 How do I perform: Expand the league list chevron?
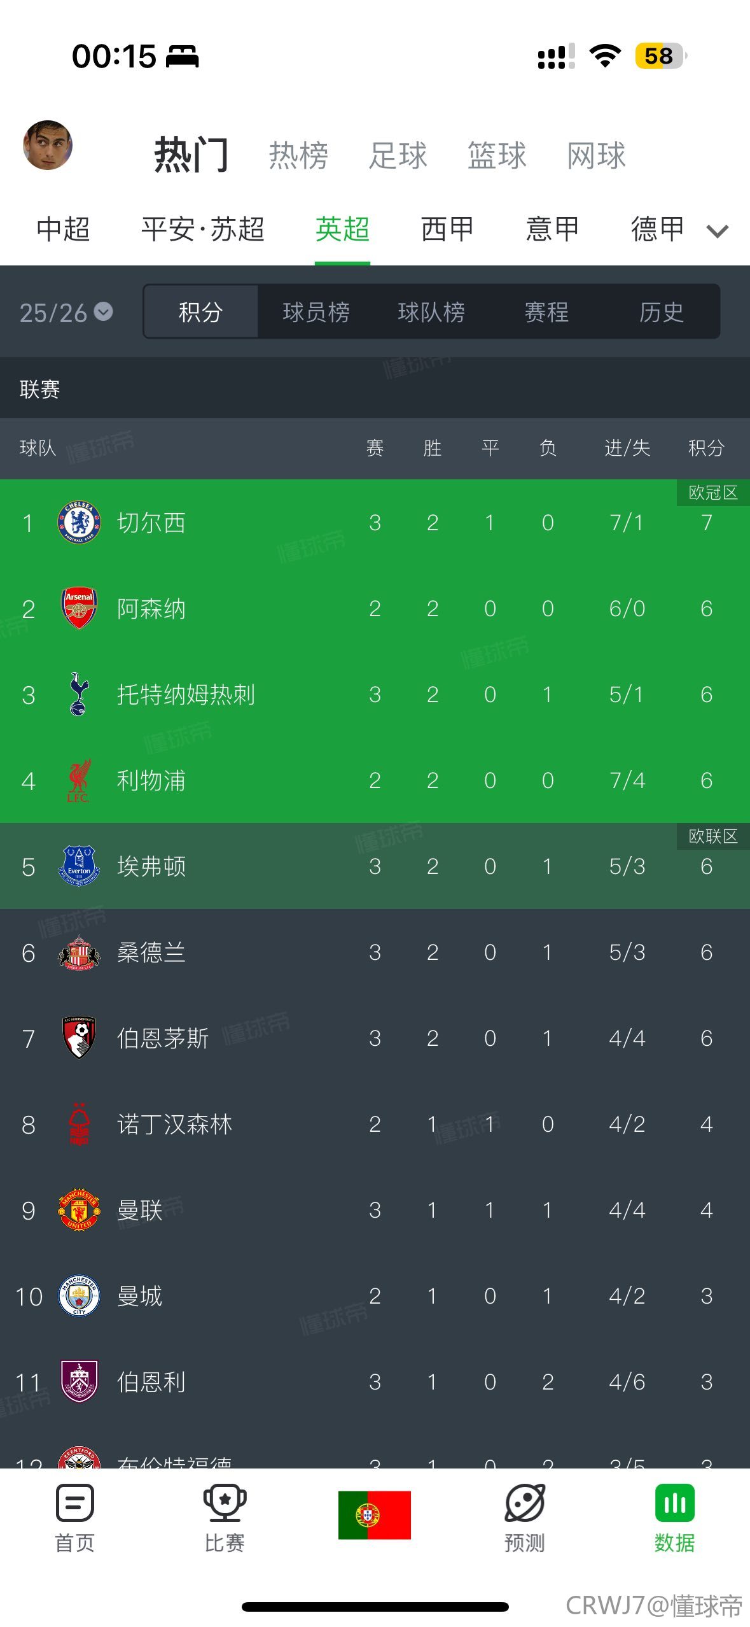click(x=718, y=230)
